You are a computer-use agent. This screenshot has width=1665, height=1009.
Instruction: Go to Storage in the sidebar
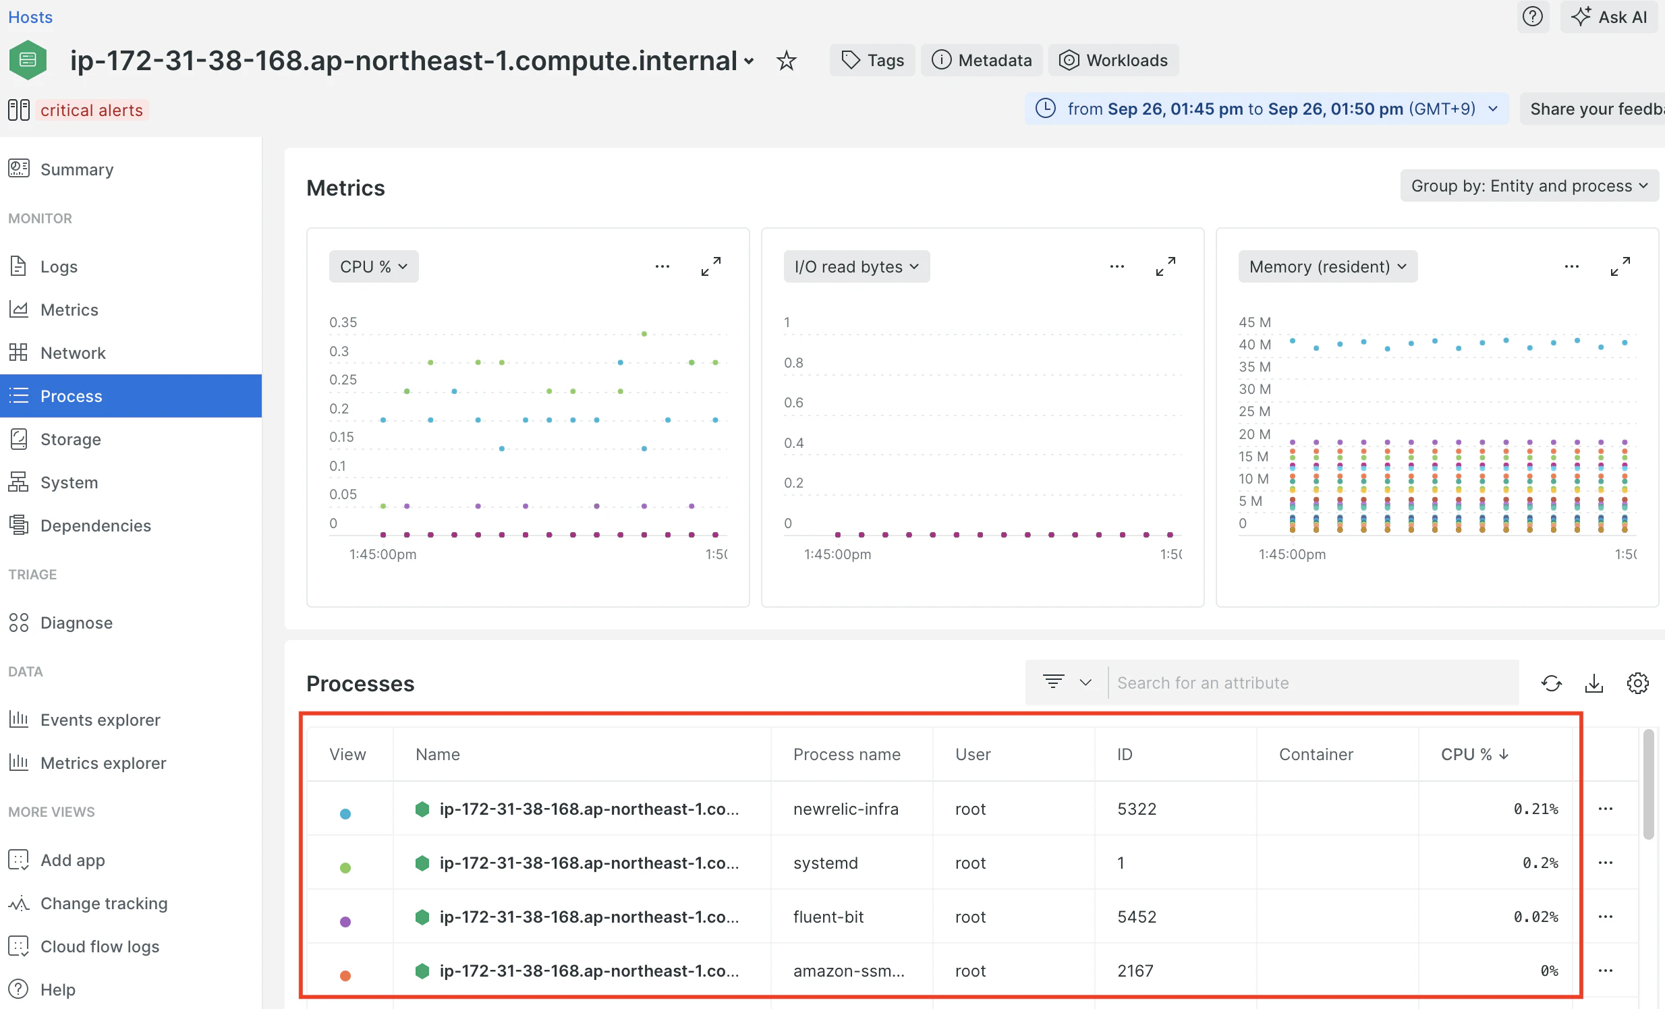70,439
